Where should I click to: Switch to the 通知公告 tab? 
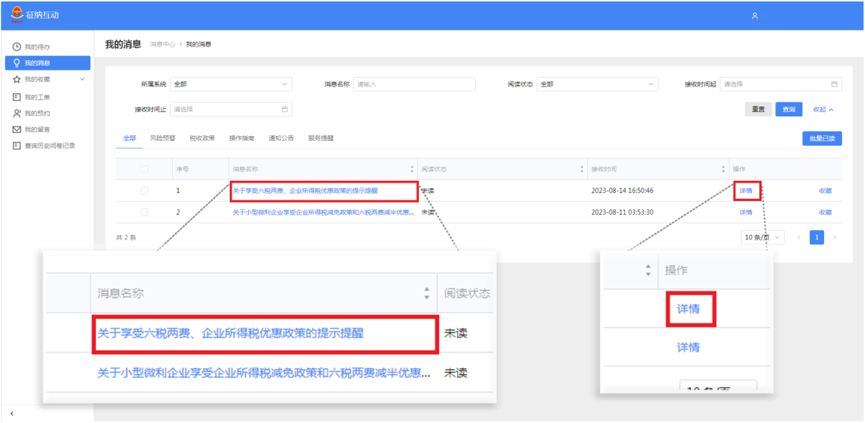pyautogui.click(x=281, y=138)
